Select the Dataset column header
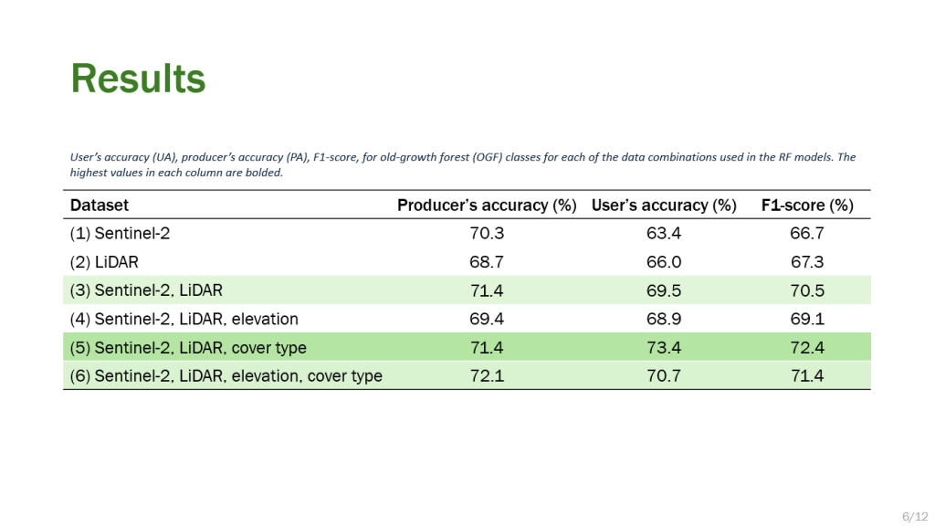935x527 pixels. 100,206
